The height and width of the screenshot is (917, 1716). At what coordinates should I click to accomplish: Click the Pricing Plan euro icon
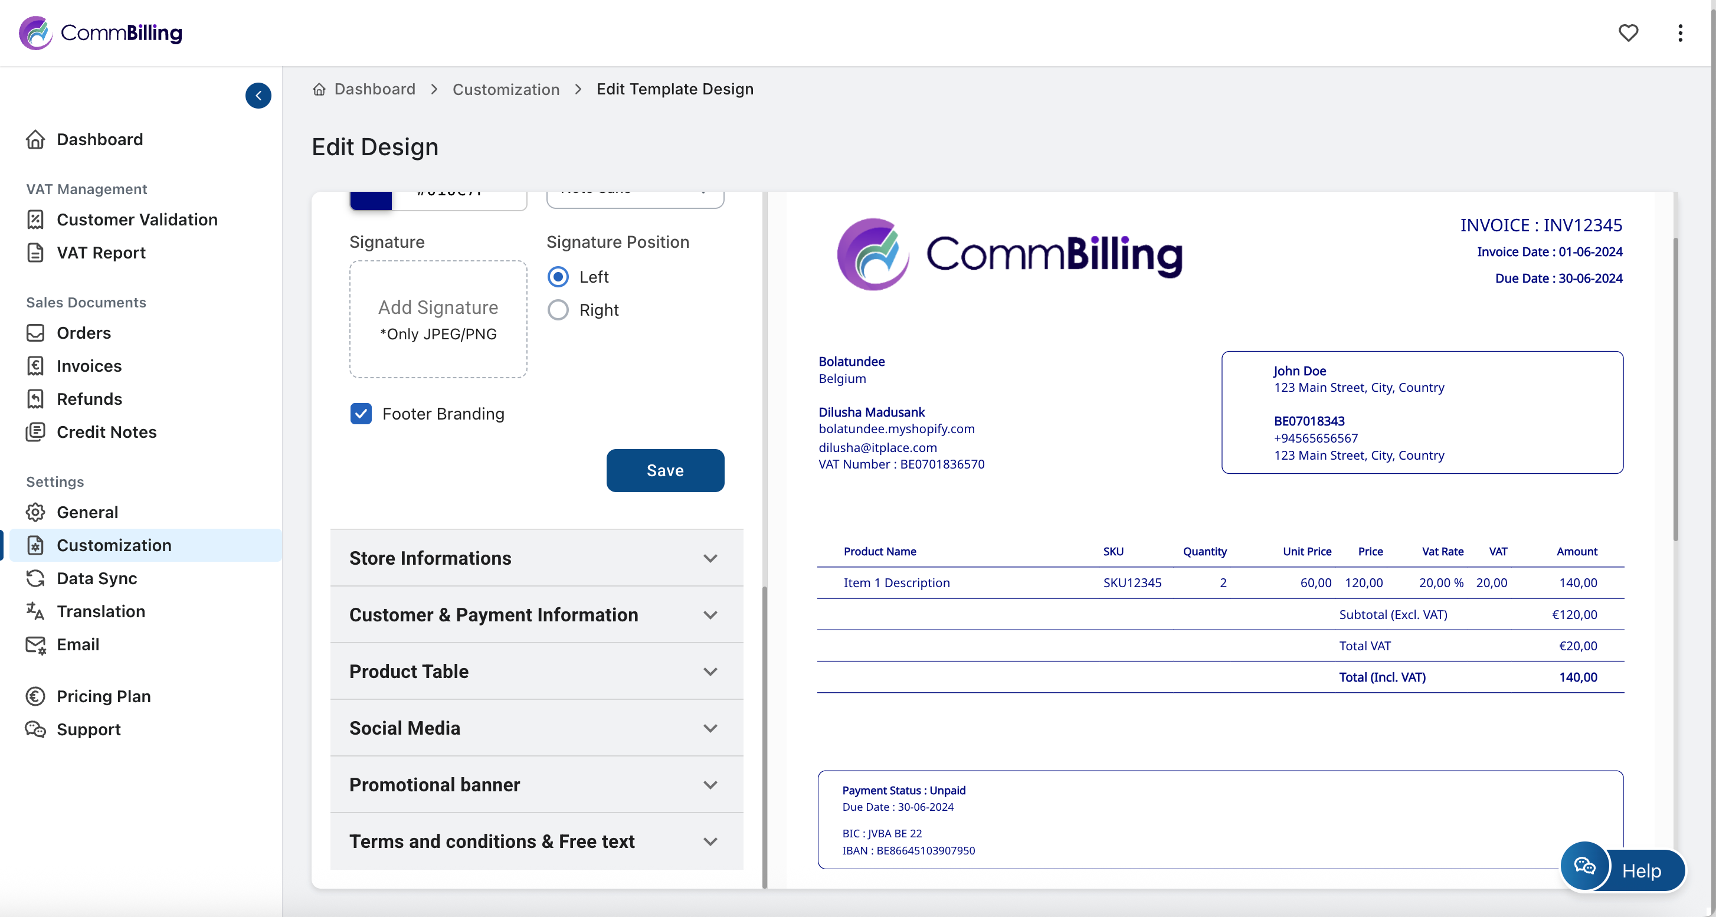pyautogui.click(x=35, y=696)
